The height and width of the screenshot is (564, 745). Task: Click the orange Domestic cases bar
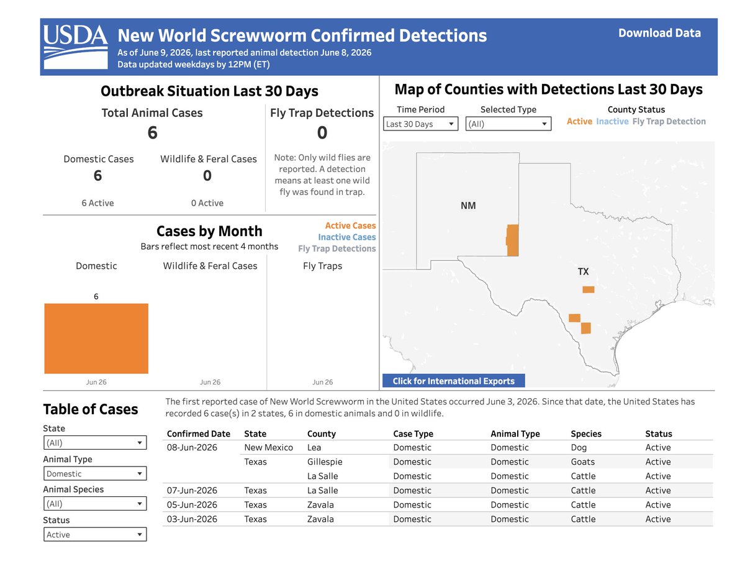coord(96,339)
